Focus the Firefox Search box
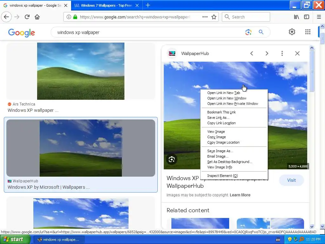 point(246,17)
